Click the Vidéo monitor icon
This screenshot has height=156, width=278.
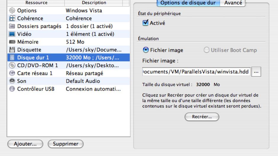pyautogui.click(x=12, y=34)
